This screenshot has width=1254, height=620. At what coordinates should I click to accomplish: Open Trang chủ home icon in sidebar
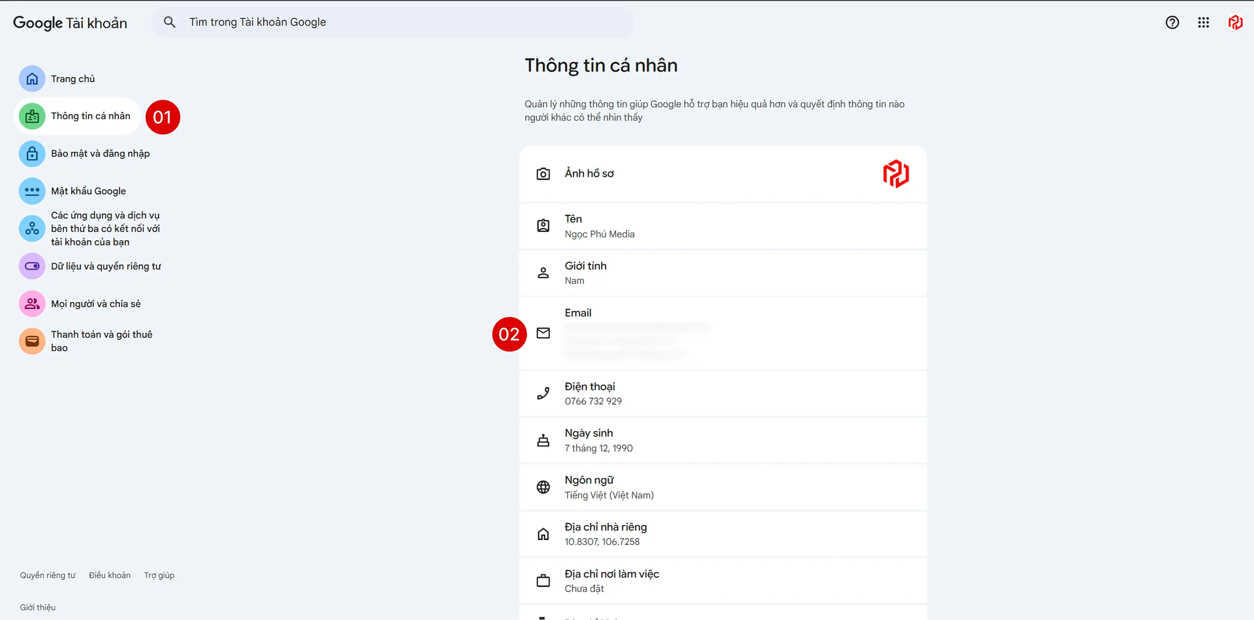point(32,78)
